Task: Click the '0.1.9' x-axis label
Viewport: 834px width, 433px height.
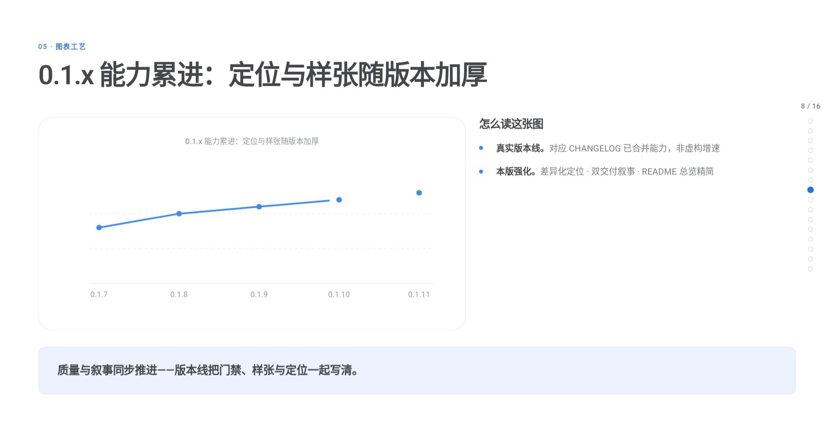Action: click(x=259, y=294)
